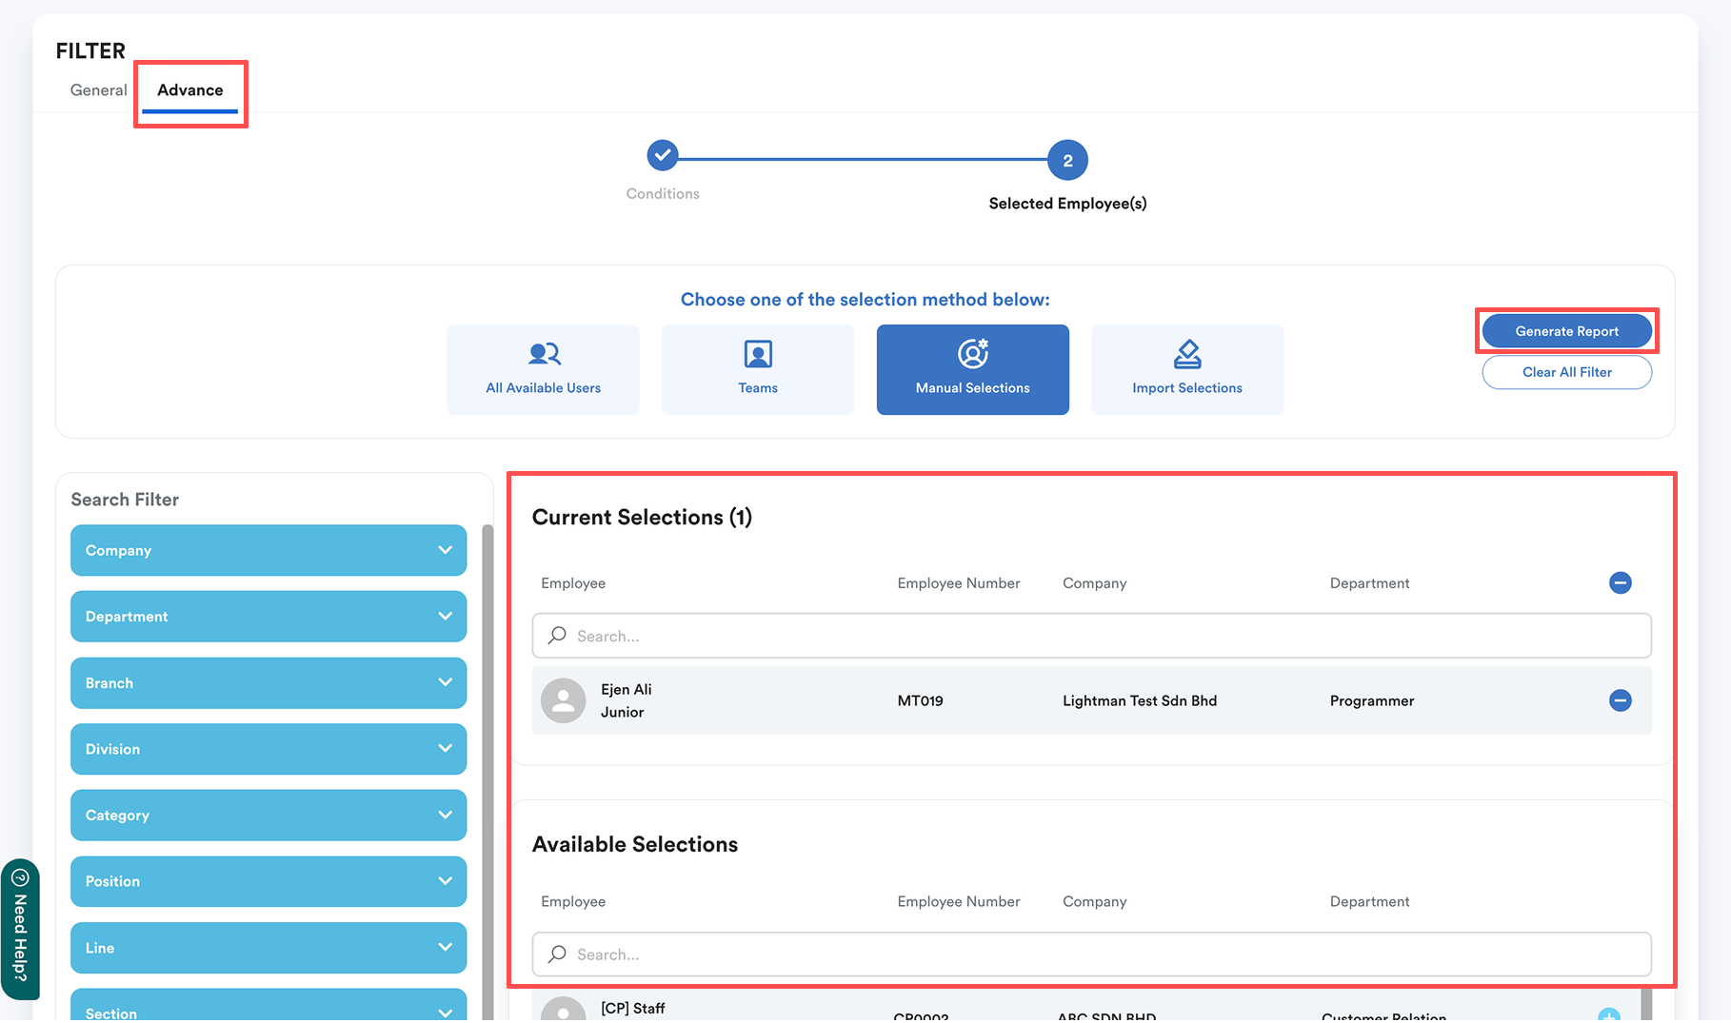Click Department column header in Available Selections
Screen dimensions: 1731x1023
(x=1369, y=902)
